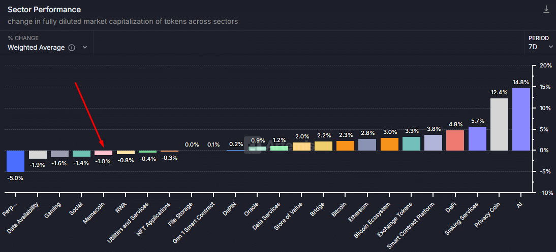Screen dimensions: 556x252
Task: Click the red DeFi bar
Action: click(455, 140)
